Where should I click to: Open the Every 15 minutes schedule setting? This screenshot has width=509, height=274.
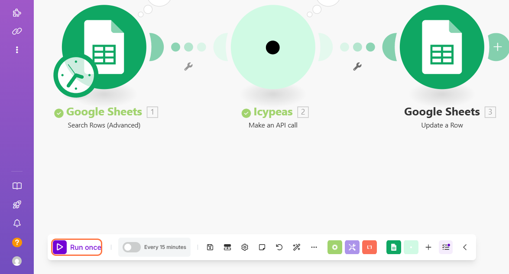(x=165, y=247)
